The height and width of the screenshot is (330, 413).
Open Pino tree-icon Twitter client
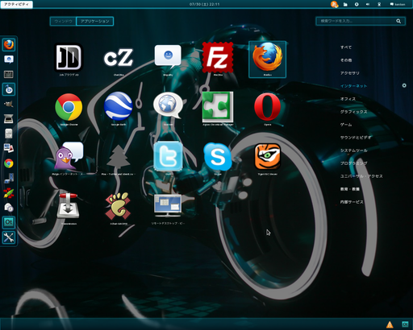click(x=119, y=156)
